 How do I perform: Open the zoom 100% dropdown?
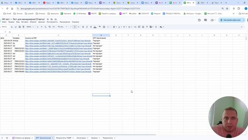[x=30, y=27]
